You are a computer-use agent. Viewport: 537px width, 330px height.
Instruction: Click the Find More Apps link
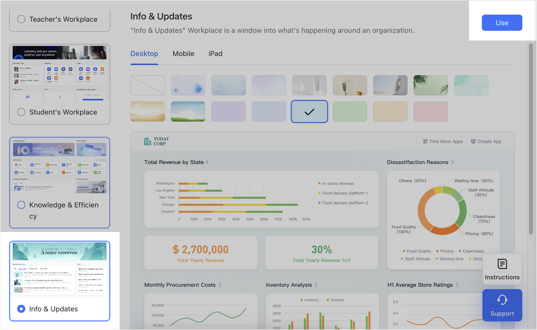[x=443, y=142]
